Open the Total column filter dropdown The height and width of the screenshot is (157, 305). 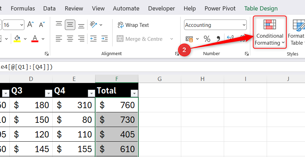point(134,94)
